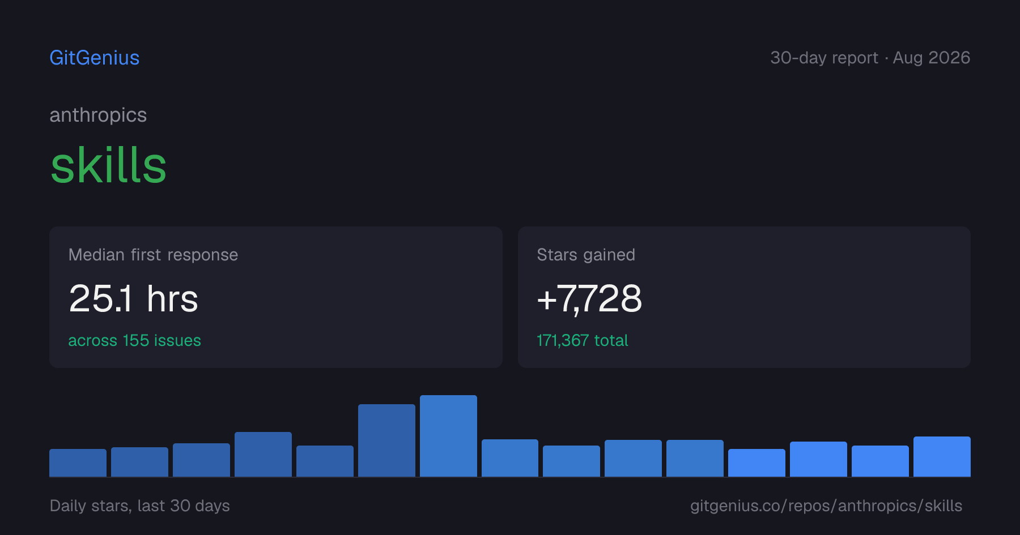Click the "Median first response" label
Image resolution: width=1020 pixels, height=535 pixels.
coord(153,255)
